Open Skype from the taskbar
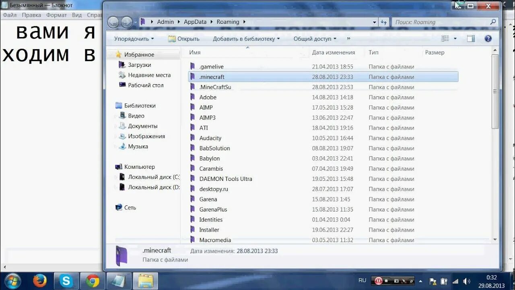The width and height of the screenshot is (515, 290). [x=66, y=281]
